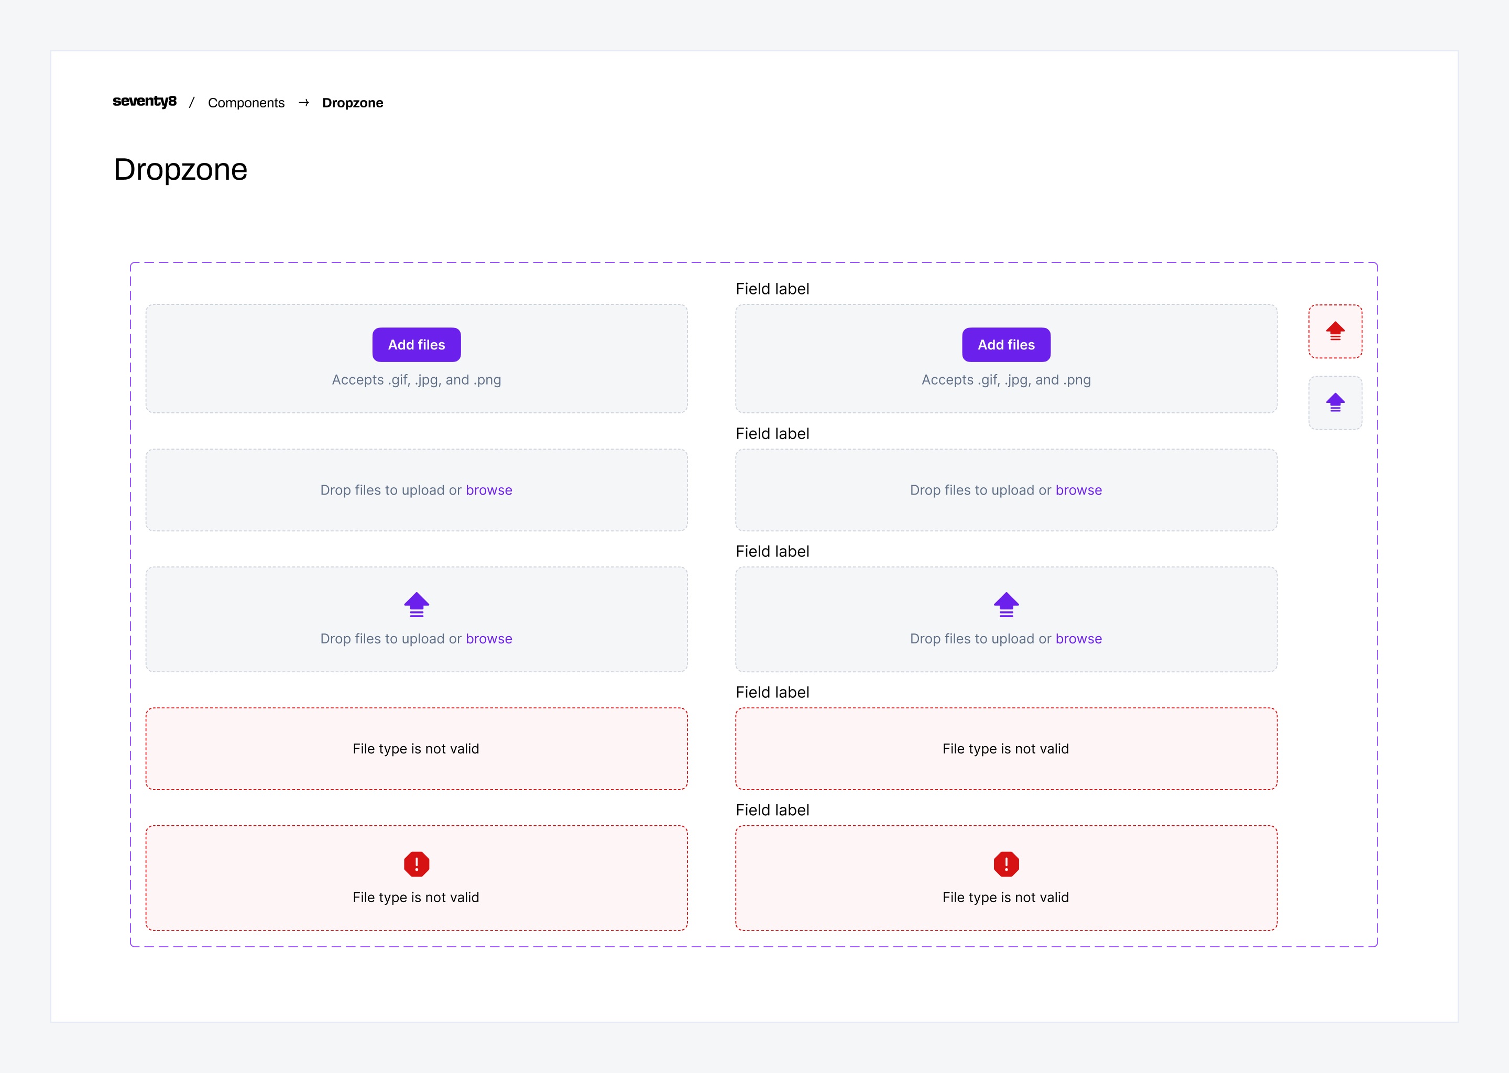
Task: Click left error dropzone without icon
Action: point(416,749)
